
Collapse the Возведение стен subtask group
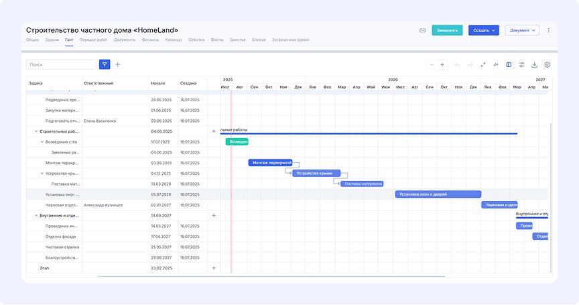[x=42, y=142]
